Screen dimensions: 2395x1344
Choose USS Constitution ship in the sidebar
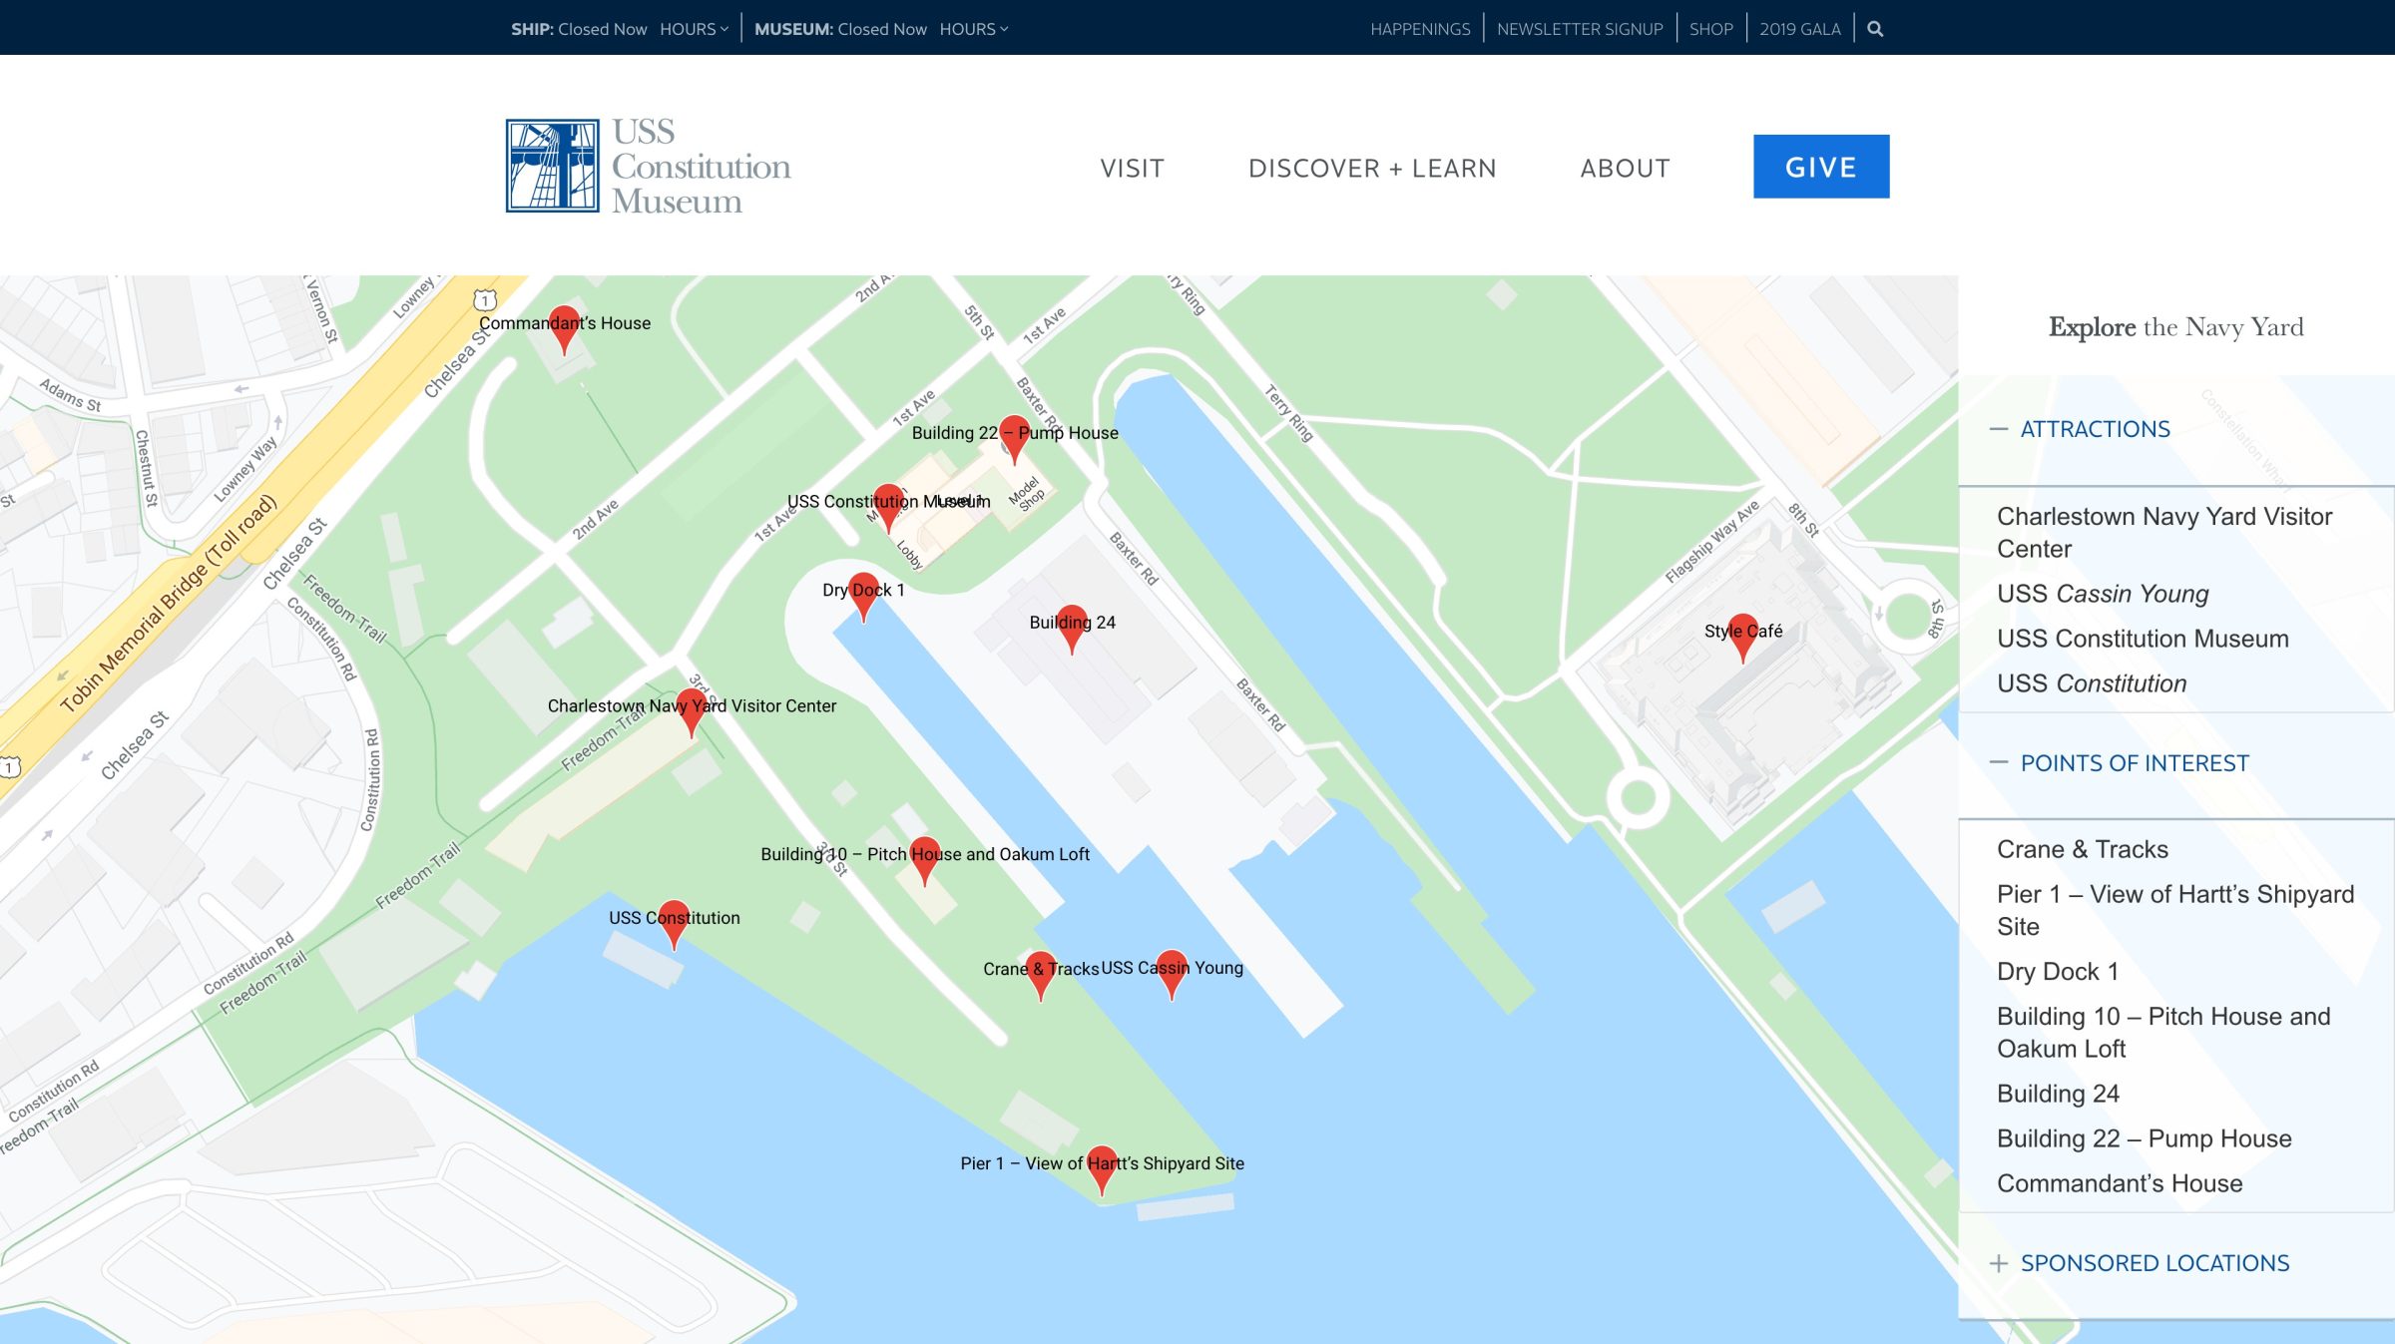click(2092, 683)
